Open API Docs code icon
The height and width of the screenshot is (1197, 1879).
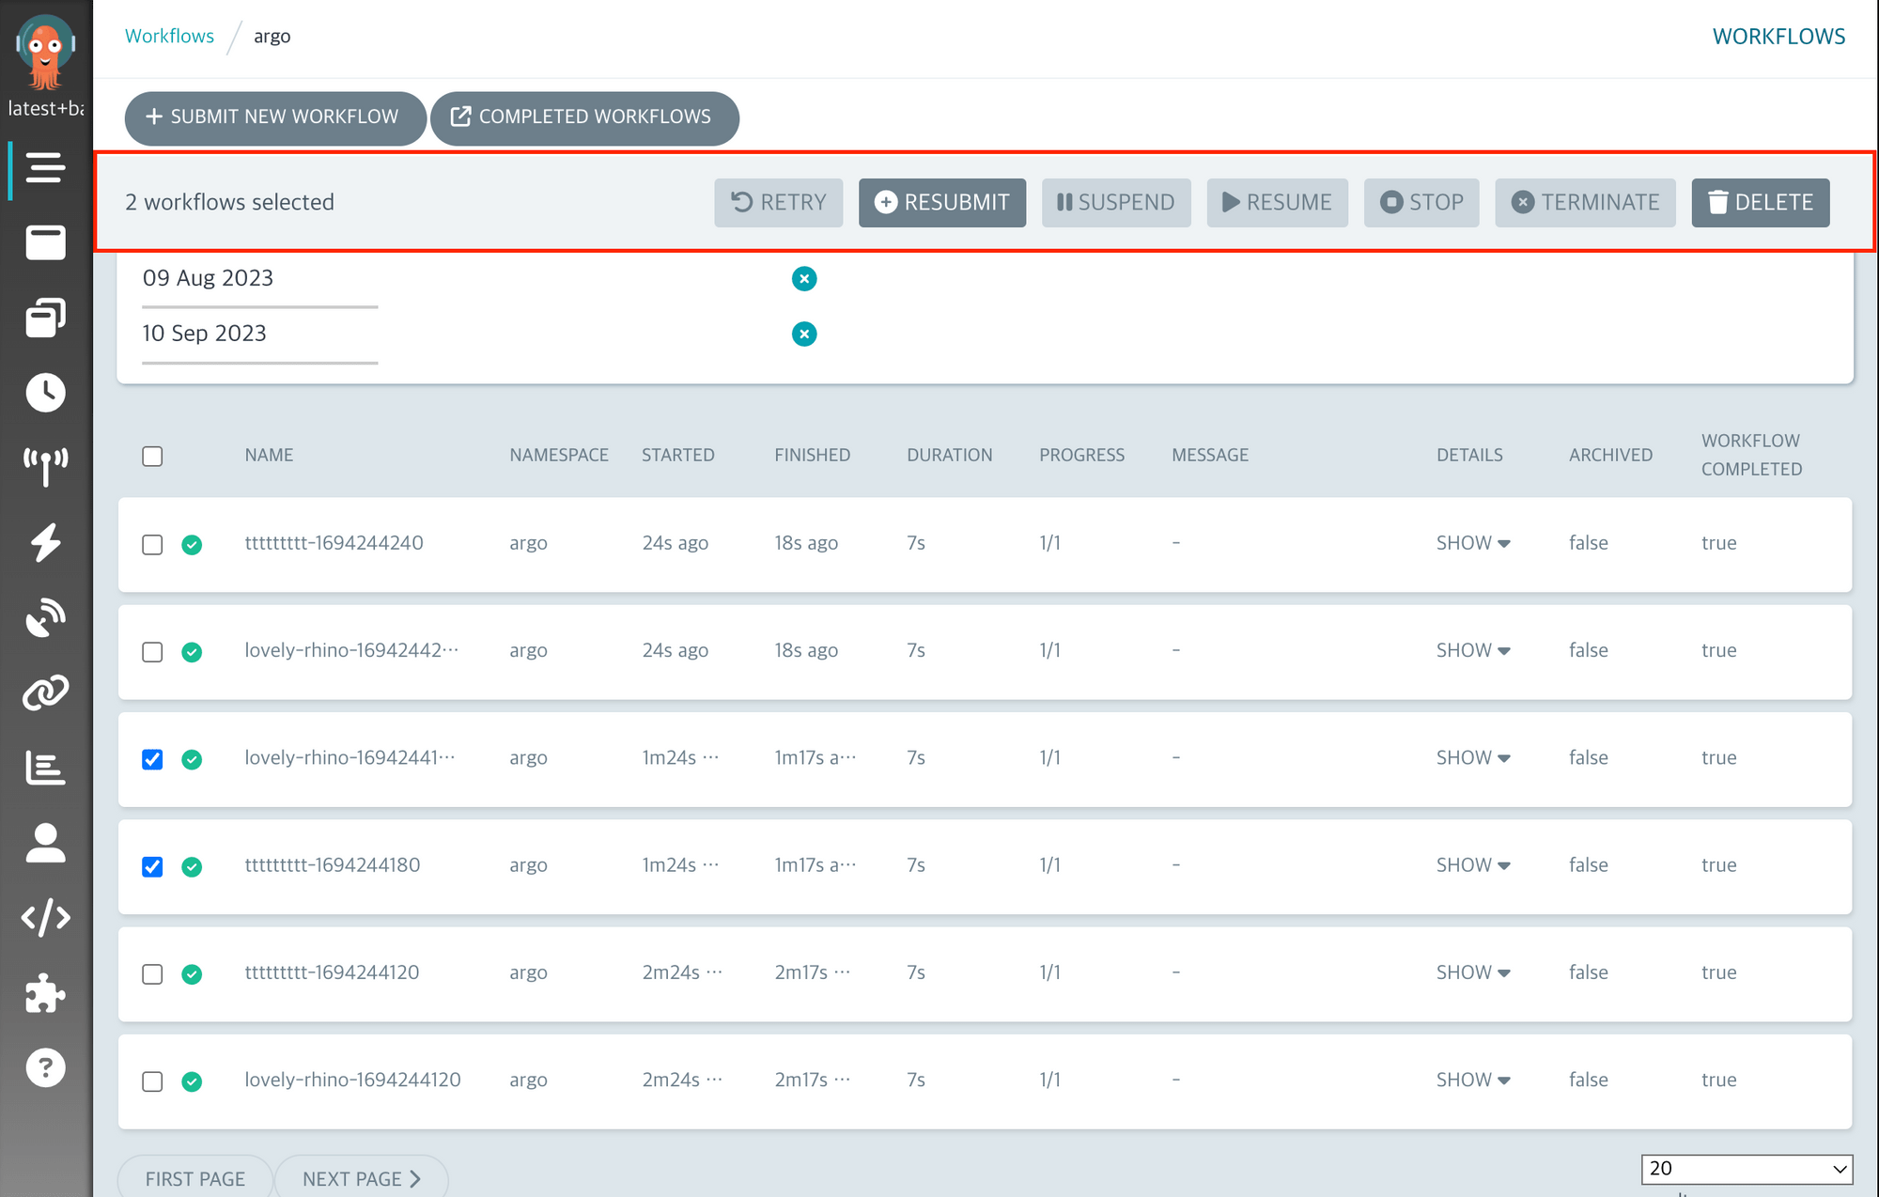45,918
